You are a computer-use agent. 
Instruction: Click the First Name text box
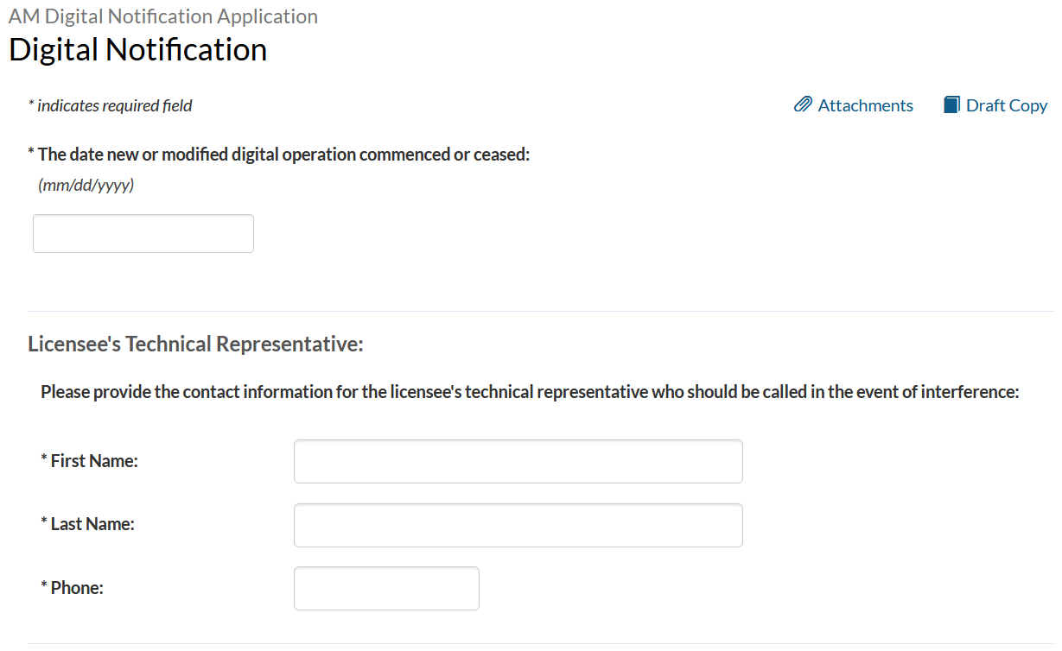click(518, 462)
